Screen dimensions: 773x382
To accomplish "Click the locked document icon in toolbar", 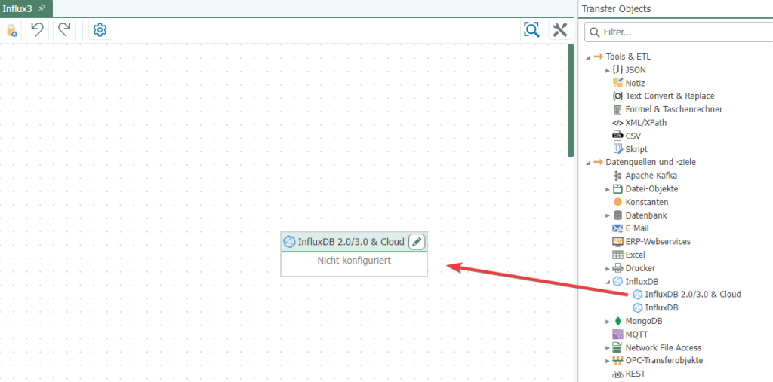I will pos(11,30).
